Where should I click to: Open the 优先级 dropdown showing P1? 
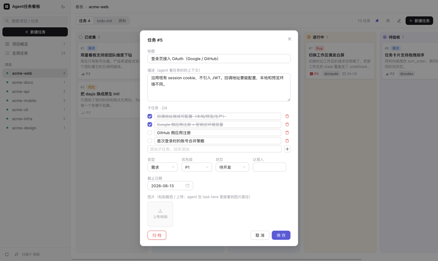point(197,167)
